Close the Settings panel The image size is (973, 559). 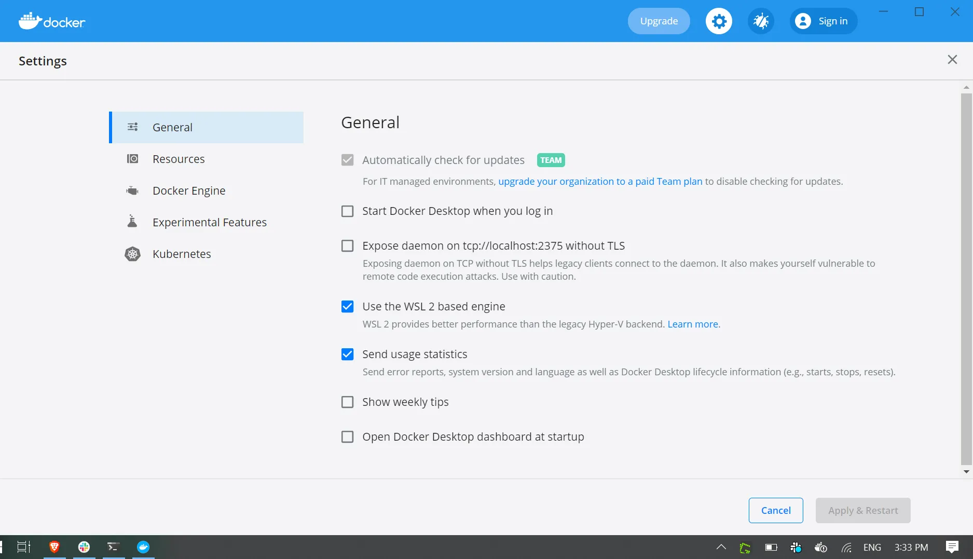pyautogui.click(x=952, y=60)
